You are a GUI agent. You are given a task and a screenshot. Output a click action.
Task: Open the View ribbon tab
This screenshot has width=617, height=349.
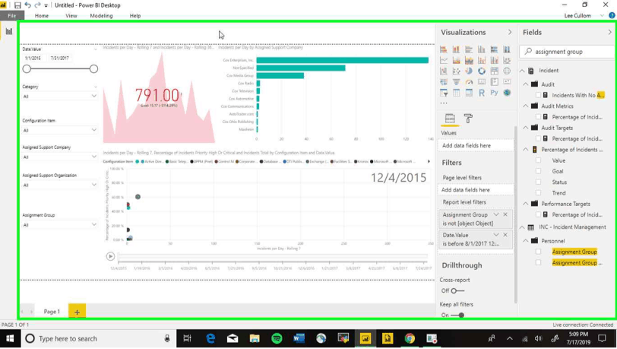tap(71, 16)
